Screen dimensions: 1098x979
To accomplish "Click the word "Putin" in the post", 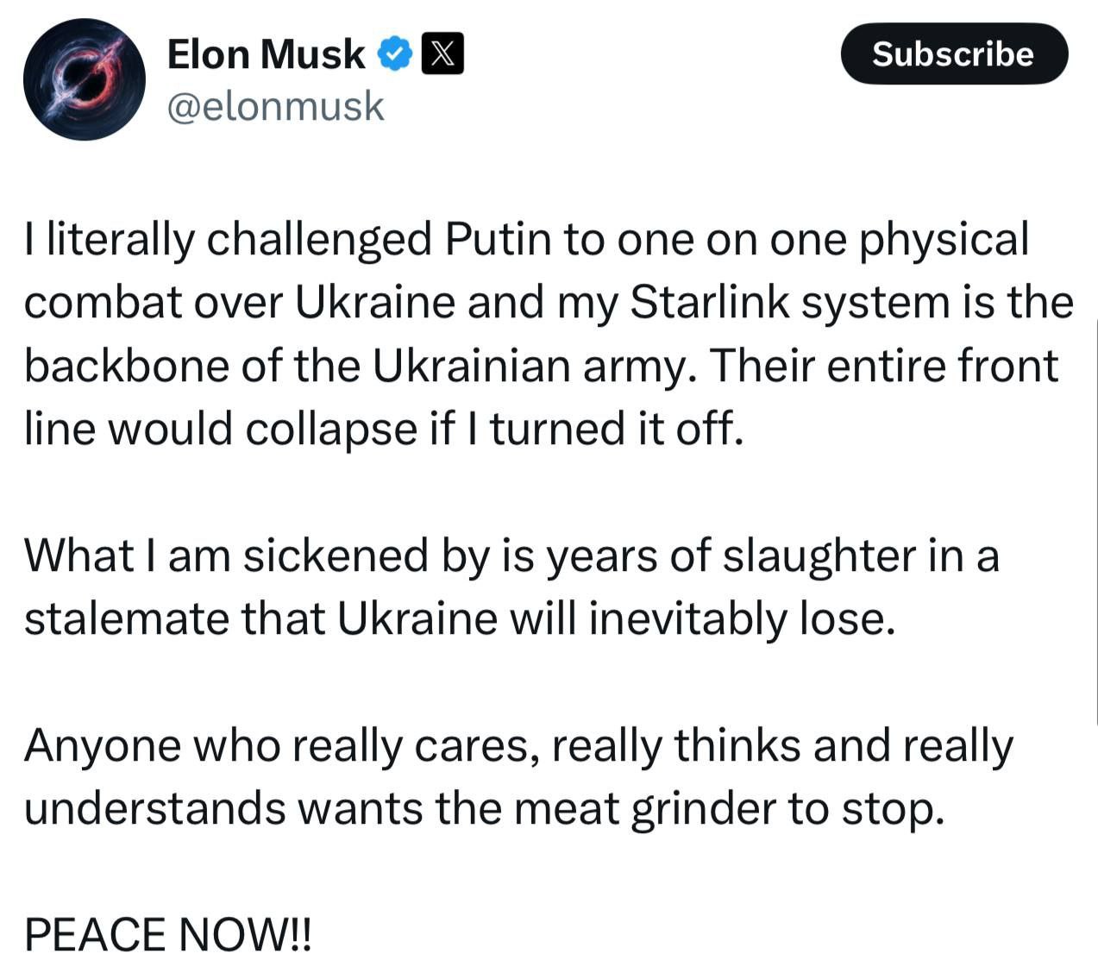I will (498, 240).
